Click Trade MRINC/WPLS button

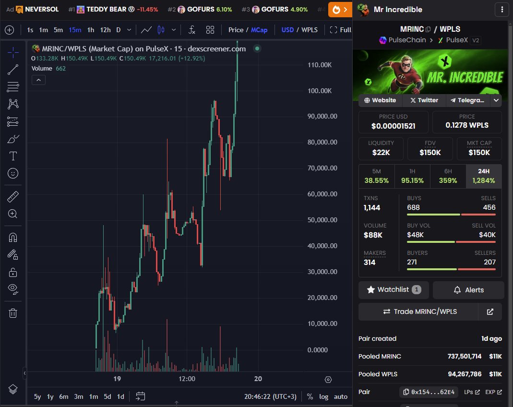418,311
